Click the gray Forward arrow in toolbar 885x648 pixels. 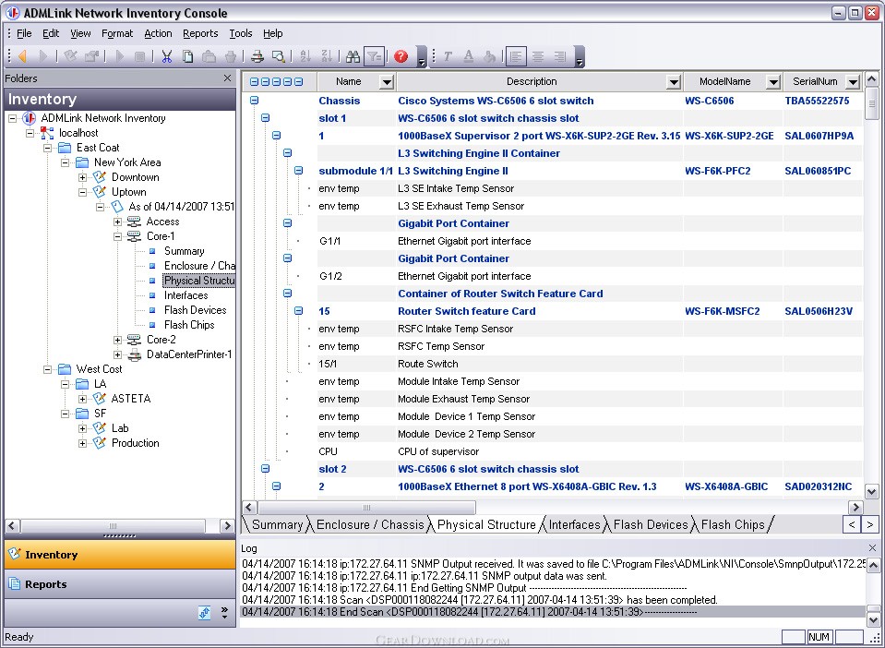coord(43,56)
